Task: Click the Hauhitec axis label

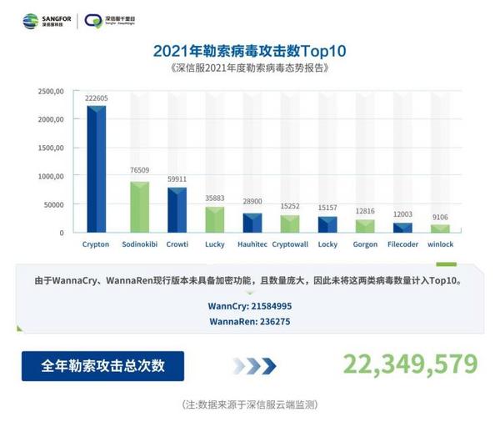Action: click(x=252, y=244)
